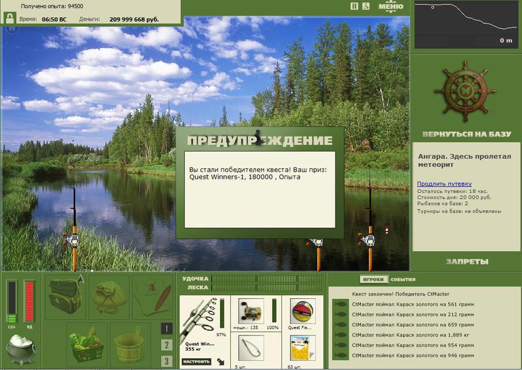522x370 pixels.
Task: Click the money amount 209 999 668 руб.
Action: pos(134,20)
